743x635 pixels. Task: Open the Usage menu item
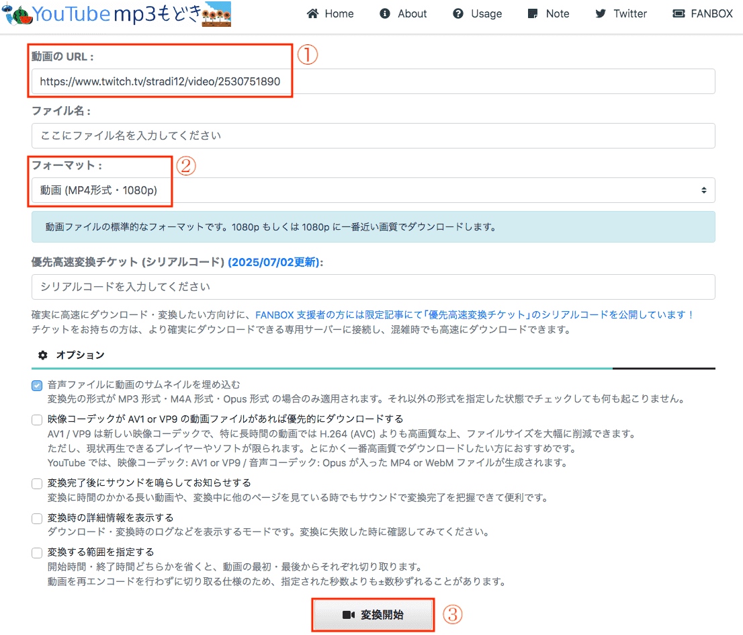click(x=486, y=13)
